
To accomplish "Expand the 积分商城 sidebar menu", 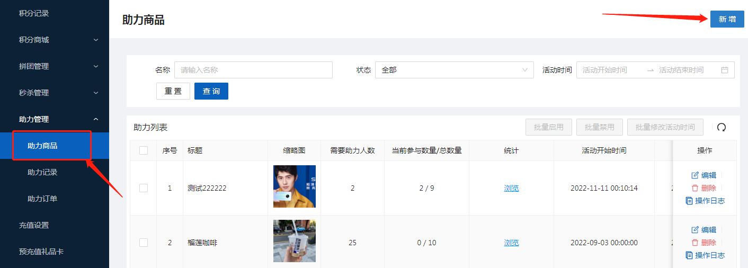I will point(55,40).
